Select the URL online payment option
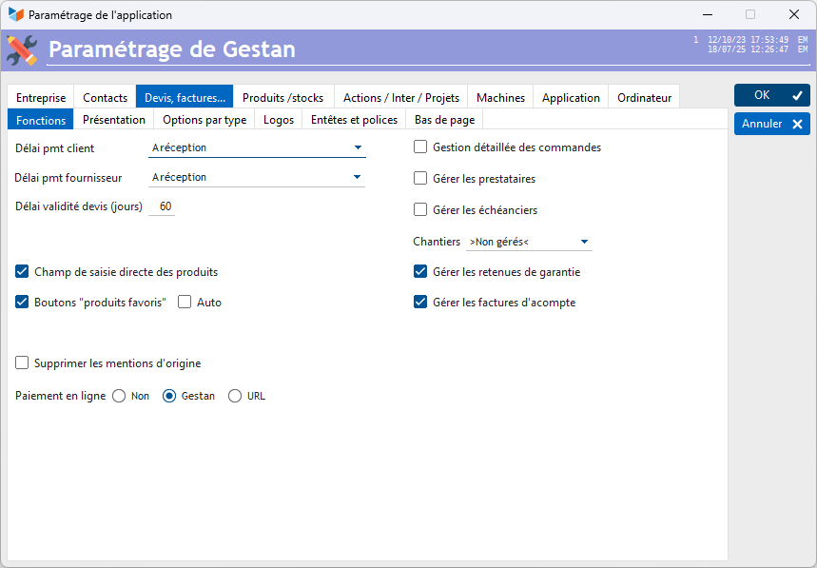Viewport: 817px width, 568px height. tap(235, 397)
